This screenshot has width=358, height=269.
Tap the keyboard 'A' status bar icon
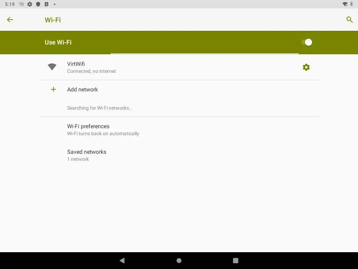(46, 4)
